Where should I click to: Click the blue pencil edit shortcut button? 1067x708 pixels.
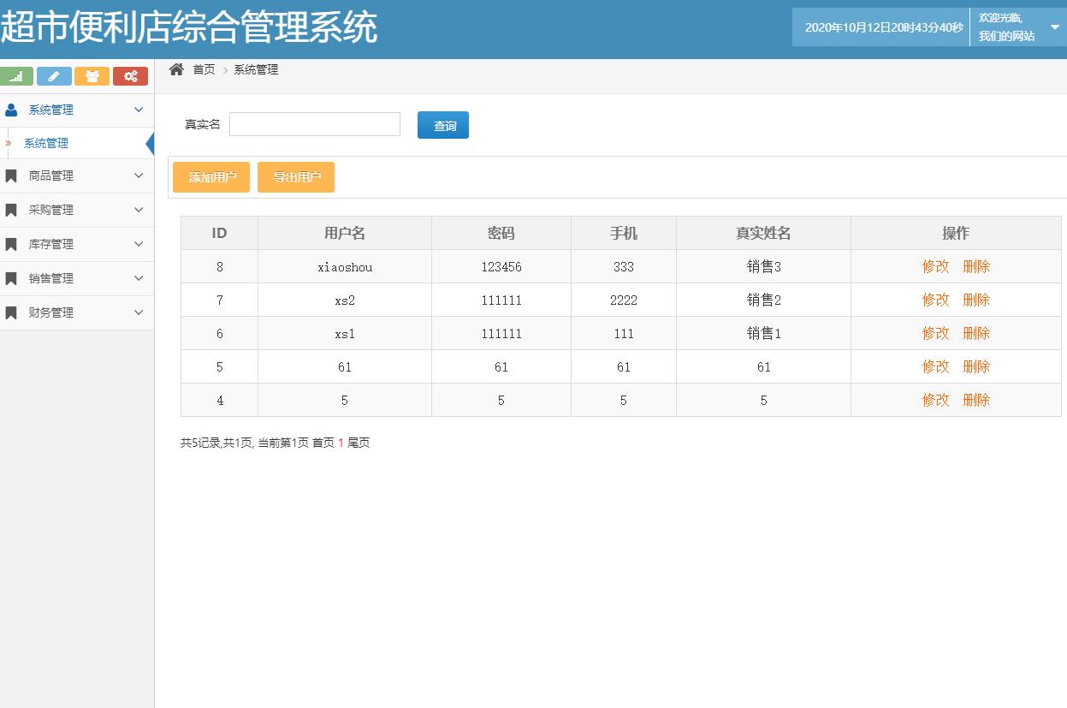coord(54,76)
